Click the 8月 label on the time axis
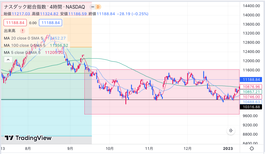 [28, 149]
